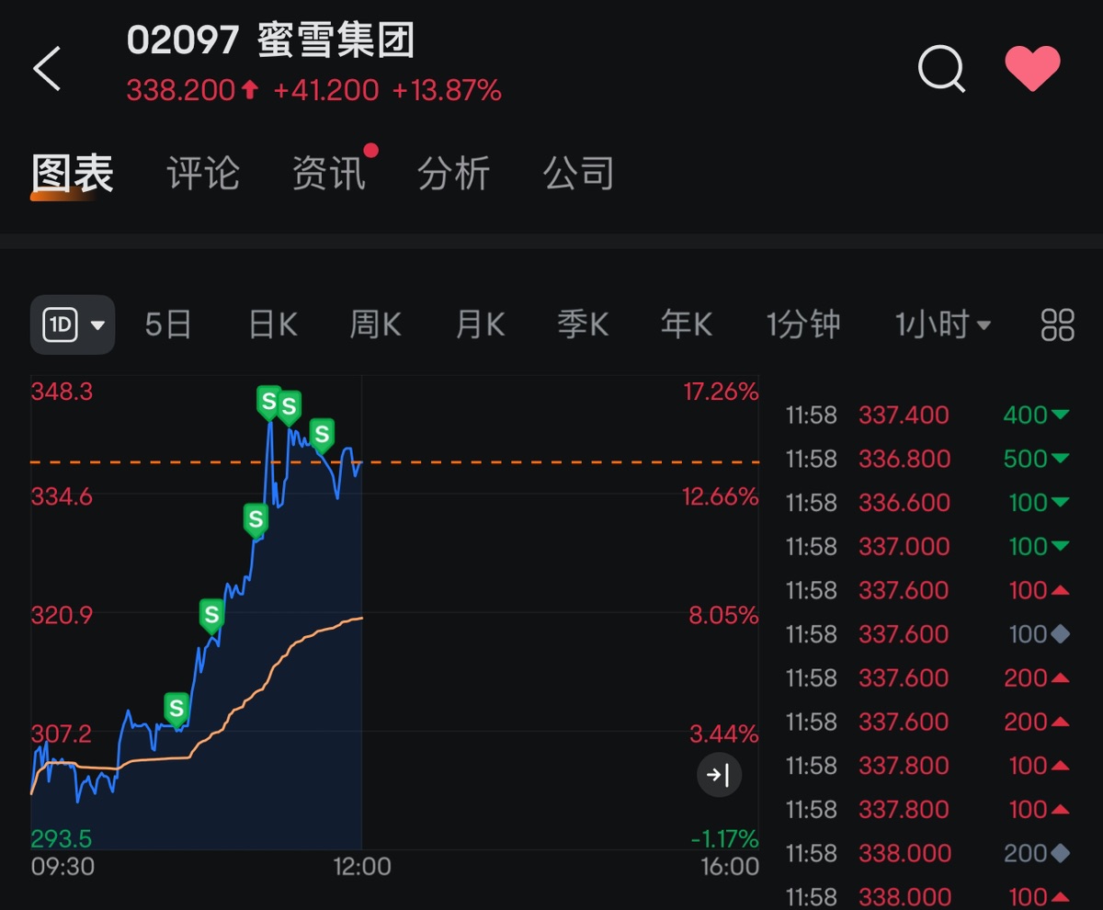Click the percent change +13.87%
Viewport: 1103px width, 910px height.
(x=447, y=90)
